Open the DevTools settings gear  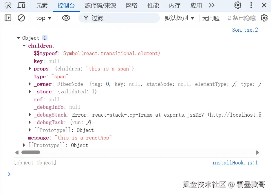click(237, 5)
